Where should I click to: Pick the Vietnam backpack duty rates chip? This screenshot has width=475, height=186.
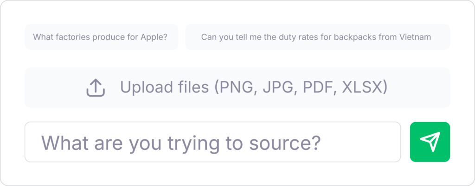(317, 37)
